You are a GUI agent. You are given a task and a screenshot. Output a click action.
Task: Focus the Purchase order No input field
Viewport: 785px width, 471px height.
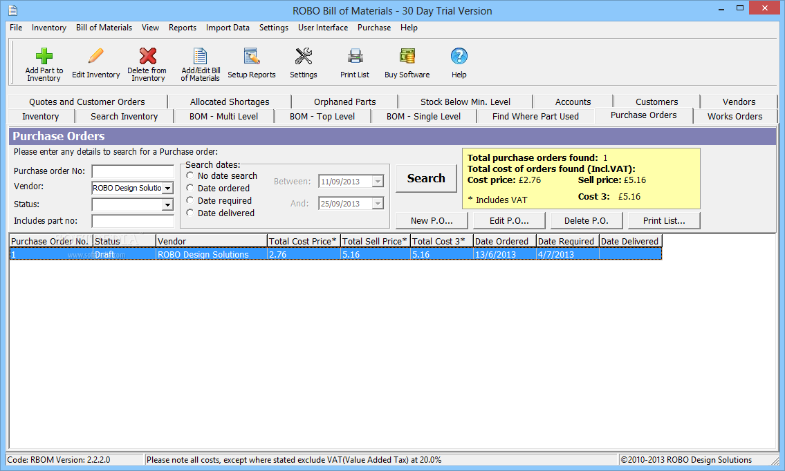point(133,171)
